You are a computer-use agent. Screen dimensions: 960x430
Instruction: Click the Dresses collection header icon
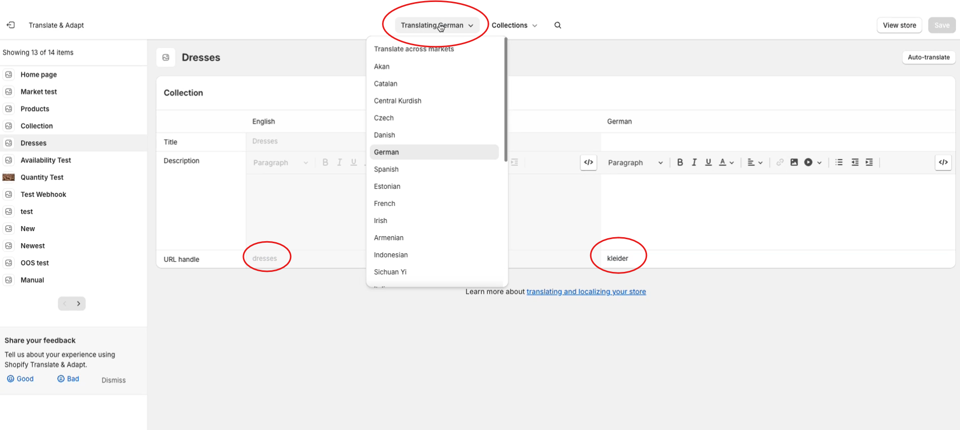click(x=166, y=57)
